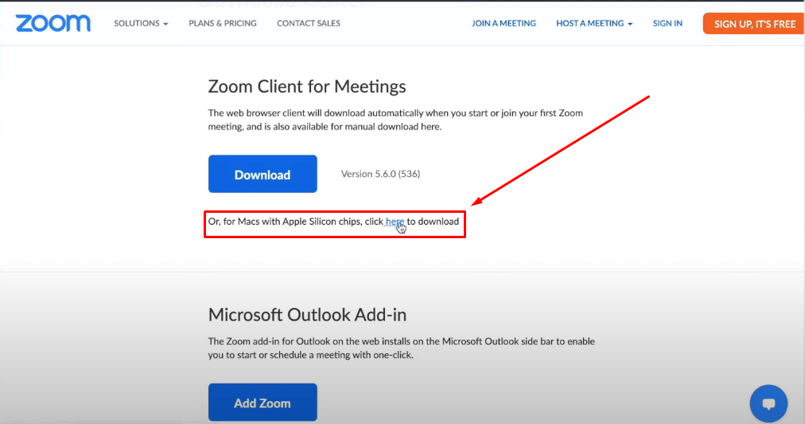Expand the Solutions dropdown menu

click(x=141, y=24)
